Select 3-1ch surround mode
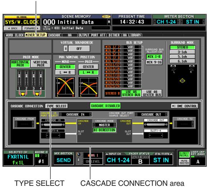Image resolution: width=207 pixels, height=188 pixels. [182, 52]
